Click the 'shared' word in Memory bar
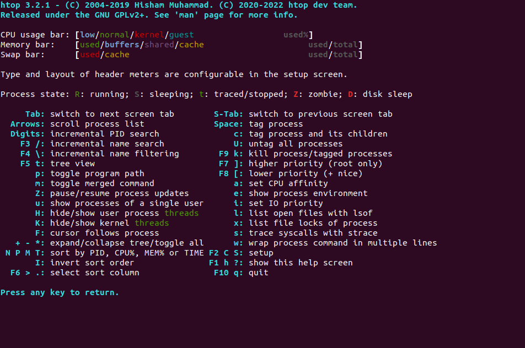The width and height of the screenshot is (525, 348). coord(159,45)
